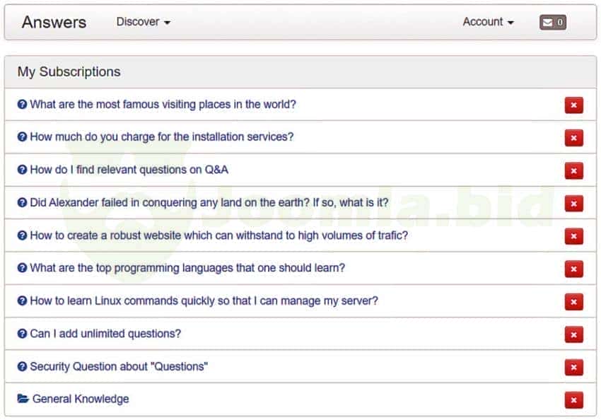Unsubscribe from top programming languages question
Image resolution: width=601 pixels, height=420 pixels.
[573, 269]
